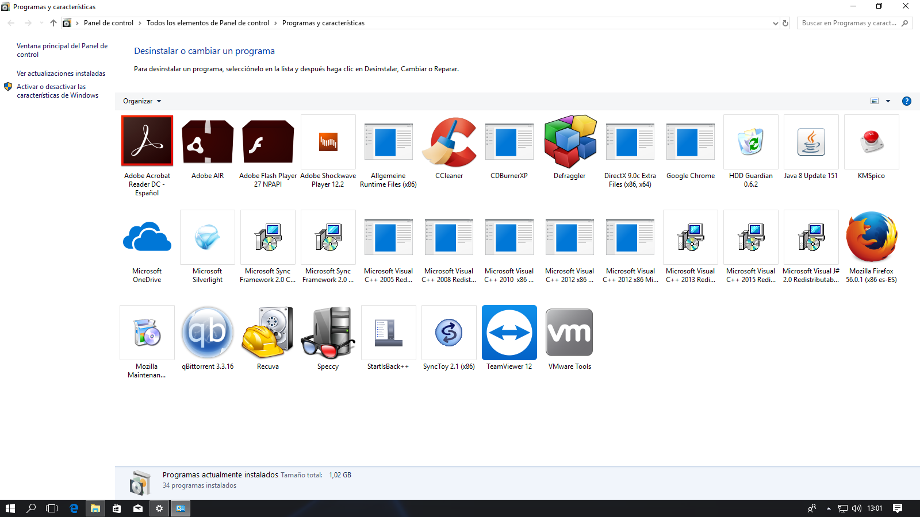This screenshot has width=920, height=517.
Task: Change view using the layout icon button
Action: [875, 101]
